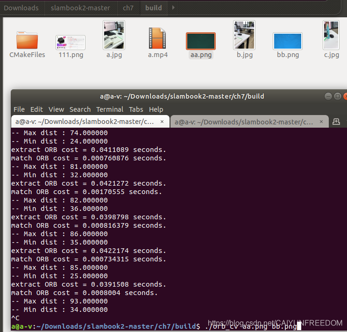Click the CMakeFiles name label
Screen dimensions: 347x332
pos(27,55)
